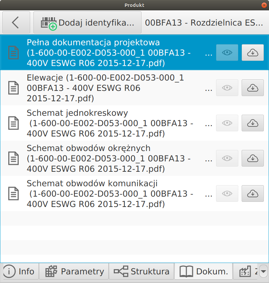This screenshot has height=283, width=269.
Task: Switch to the Info tab
Action: [19, 272]
